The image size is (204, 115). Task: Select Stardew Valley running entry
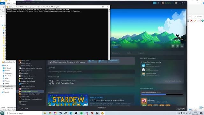click(x=30, y=92)
